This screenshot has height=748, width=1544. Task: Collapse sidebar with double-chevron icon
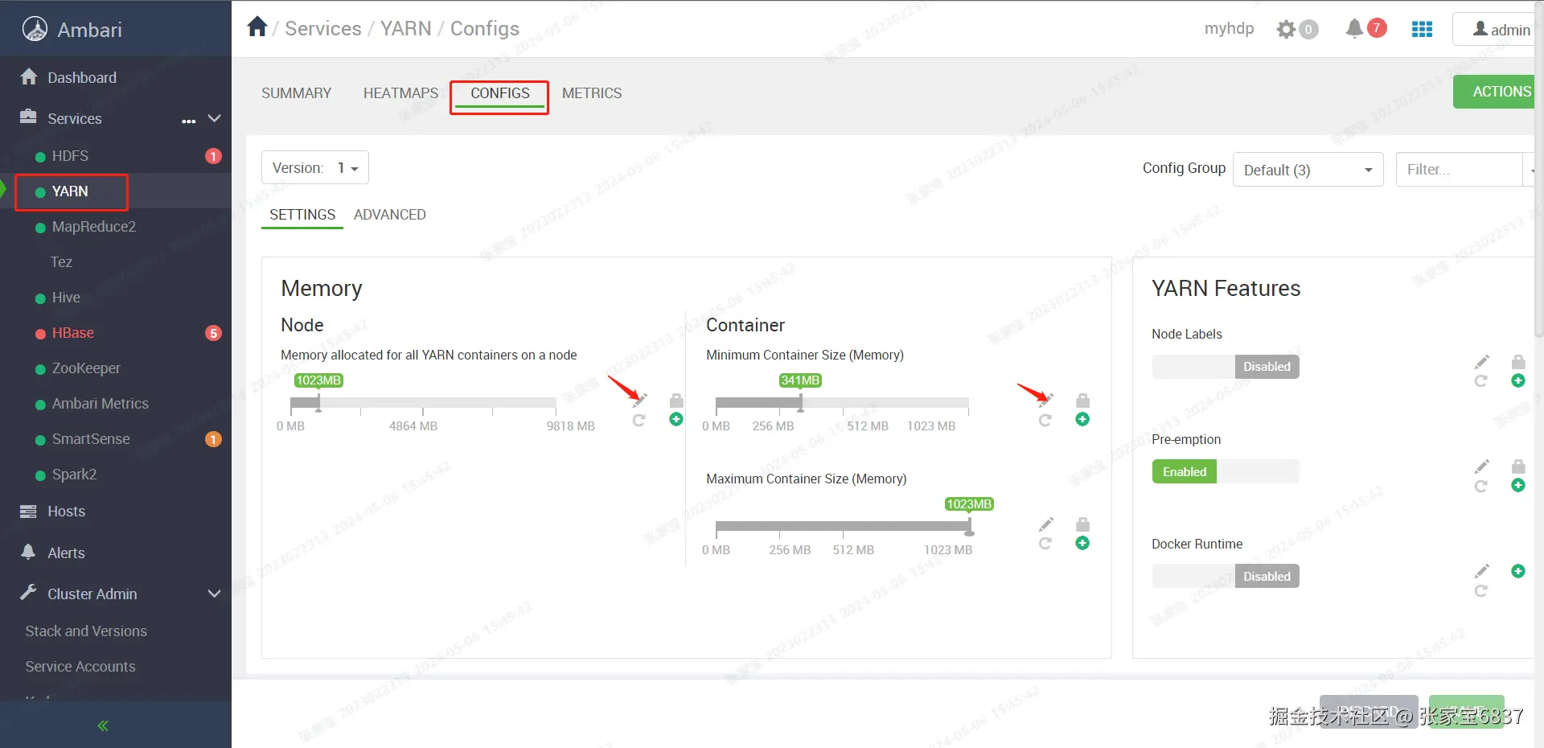coord(103,725)
